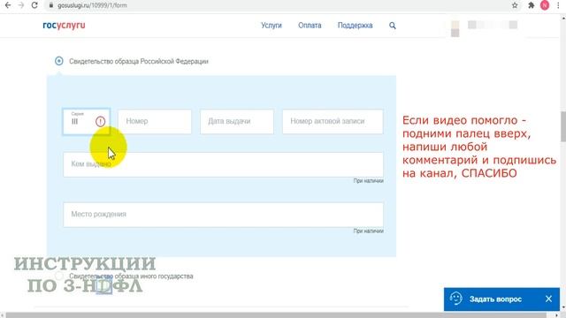This screenshot has height=318, width=566.
Task: Close the Задать вопрос widget
Action: click(x=548, y=299)
